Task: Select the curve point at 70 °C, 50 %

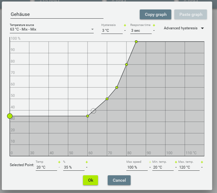Action: (107, 99)
